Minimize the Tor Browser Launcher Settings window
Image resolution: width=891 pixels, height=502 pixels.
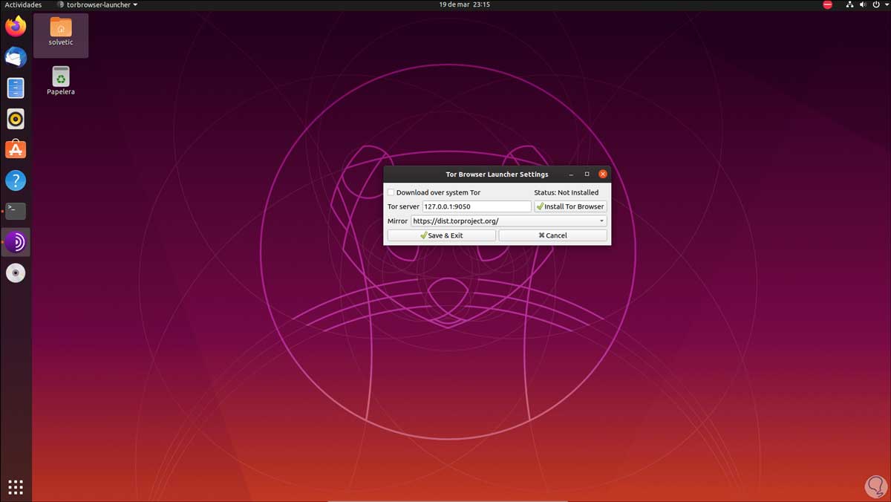coord(571,175)
